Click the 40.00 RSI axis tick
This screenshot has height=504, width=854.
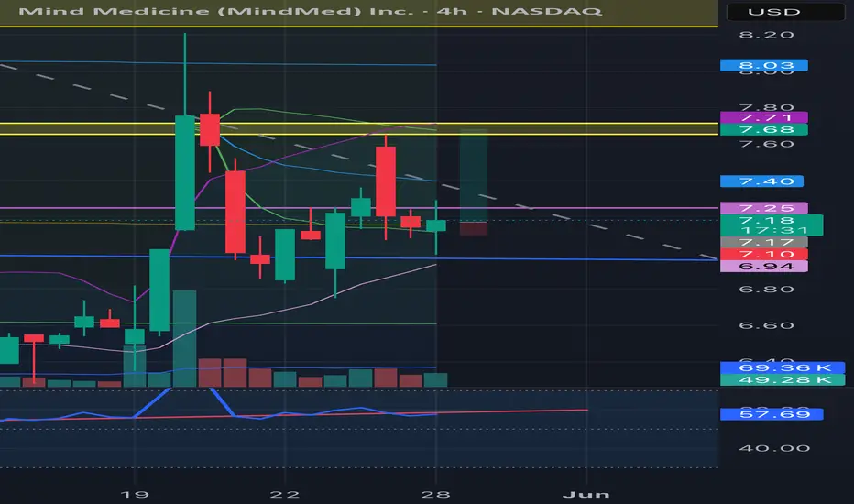click(x=774, y=448)
